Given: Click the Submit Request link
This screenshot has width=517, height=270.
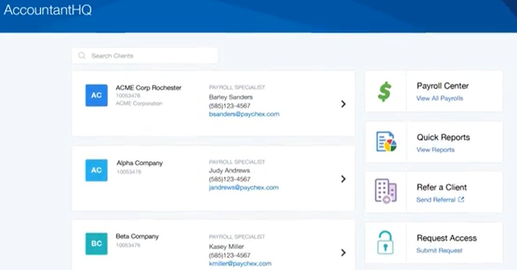Looking at the screenshot, I should 439,251.
